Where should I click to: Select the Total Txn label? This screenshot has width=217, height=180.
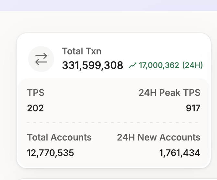pos(82,51)
